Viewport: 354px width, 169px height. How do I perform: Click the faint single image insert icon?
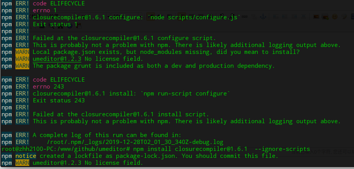point(316,17)
